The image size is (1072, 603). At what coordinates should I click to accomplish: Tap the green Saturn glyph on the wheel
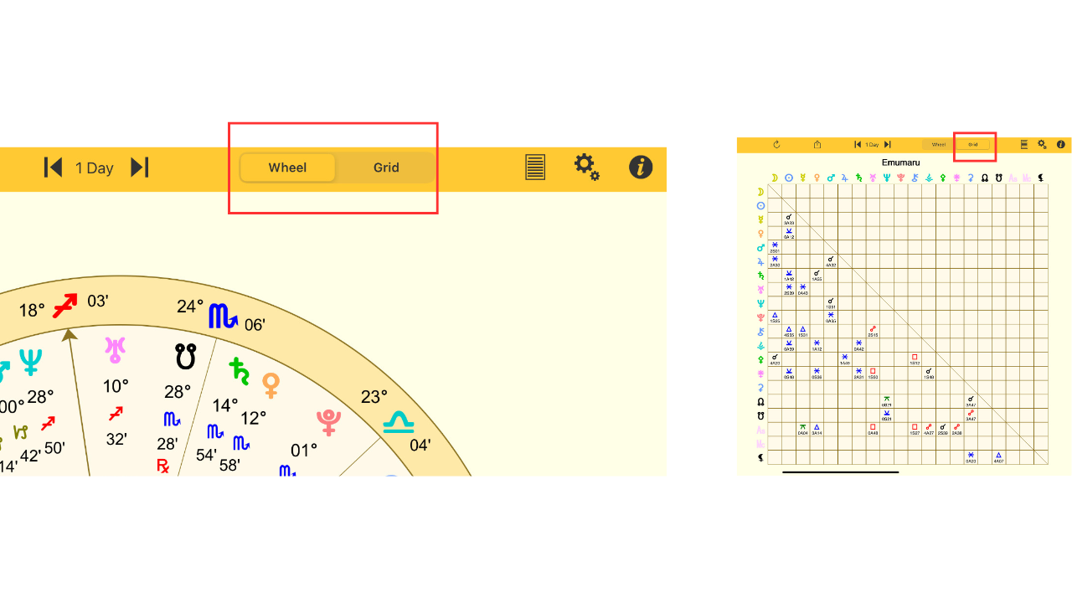tap(240, 371)
